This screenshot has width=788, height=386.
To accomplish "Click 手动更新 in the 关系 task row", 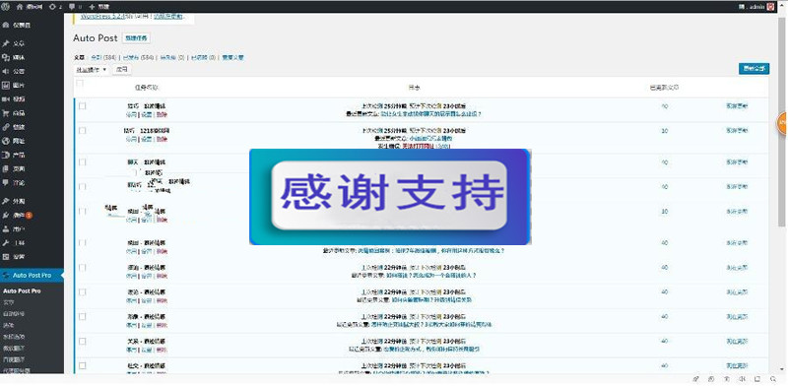I will (737, 342).
